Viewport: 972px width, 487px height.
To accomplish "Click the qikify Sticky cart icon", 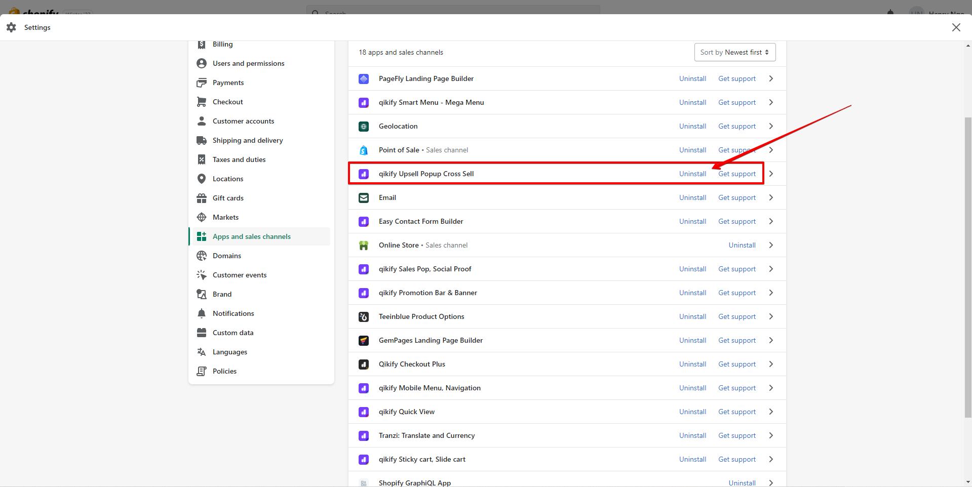I will coord(364,460).
